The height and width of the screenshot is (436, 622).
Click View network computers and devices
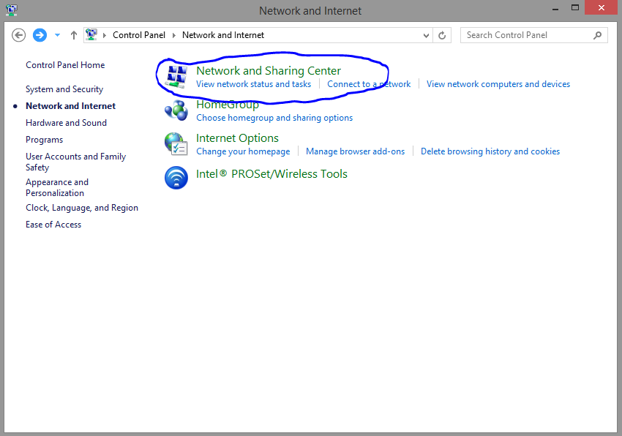[x=498, y=84]
